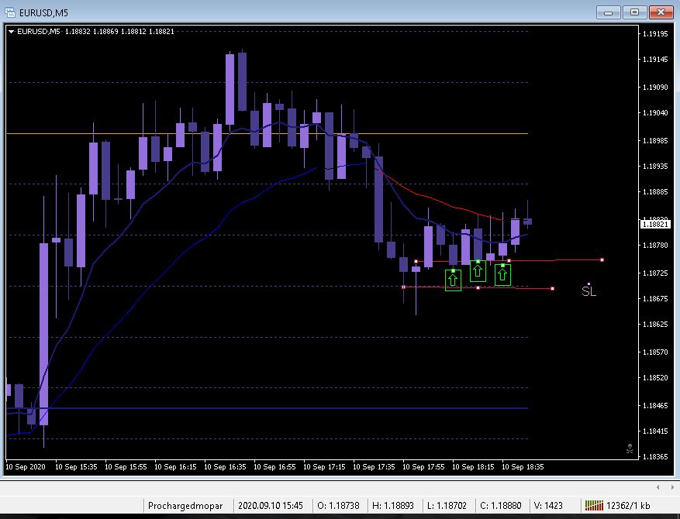This screenshot has height=519, width=680.
Task: Click the 12362/1 kb traffic indicator
Action: point(628,506)
